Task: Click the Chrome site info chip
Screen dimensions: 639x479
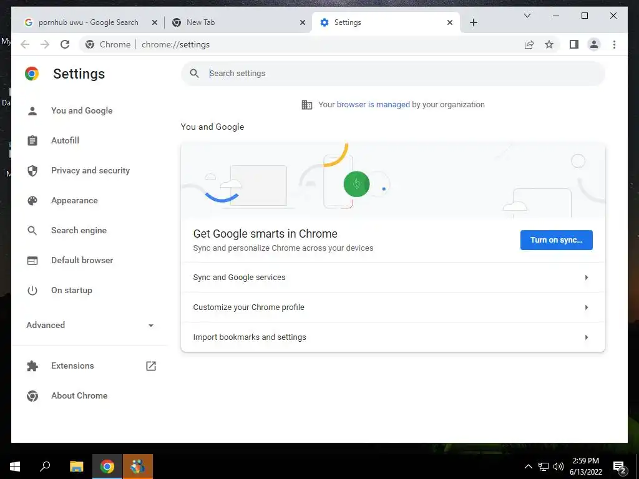Action: 108,44
